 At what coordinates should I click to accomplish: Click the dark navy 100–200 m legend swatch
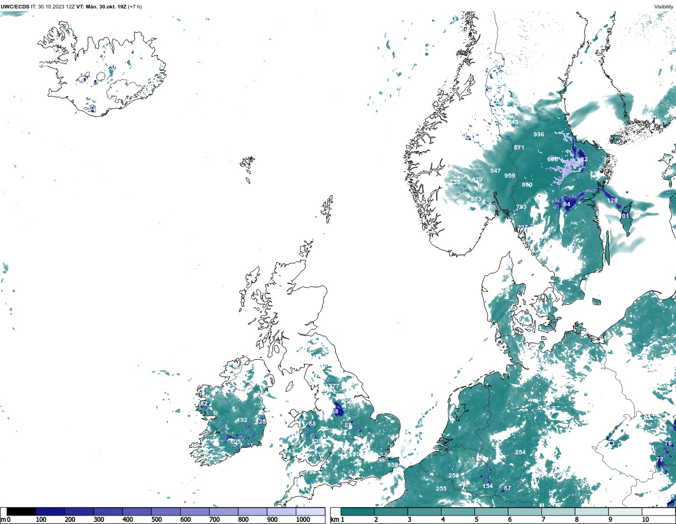coord(51,512)
